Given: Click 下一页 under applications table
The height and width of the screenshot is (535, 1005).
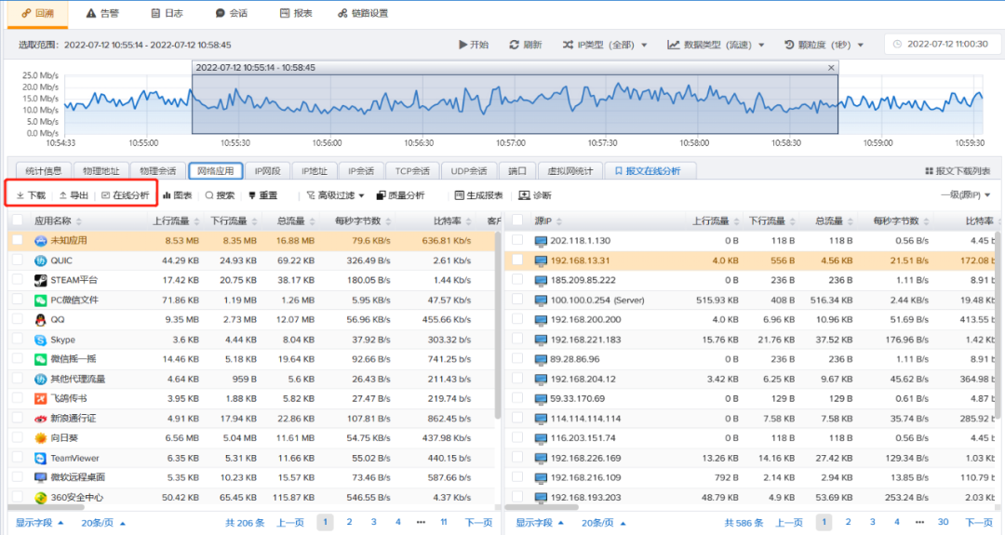Looking at the screenshot, I should click(478, 523).
